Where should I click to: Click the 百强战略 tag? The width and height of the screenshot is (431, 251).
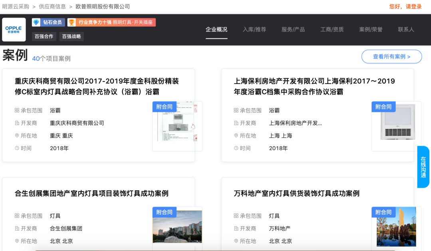coord(71,36)
